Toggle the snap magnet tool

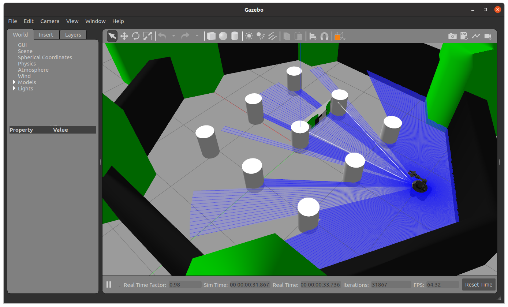tap(324, 36)
